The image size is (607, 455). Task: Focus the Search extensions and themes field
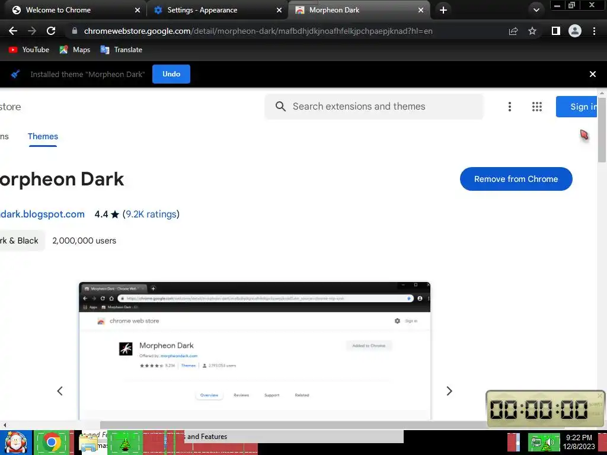(374, 107)
